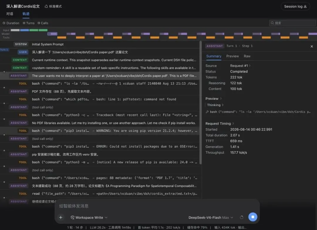
Task: Select TOOL row with python3 -m notice
Action: [x=100, y=162]
